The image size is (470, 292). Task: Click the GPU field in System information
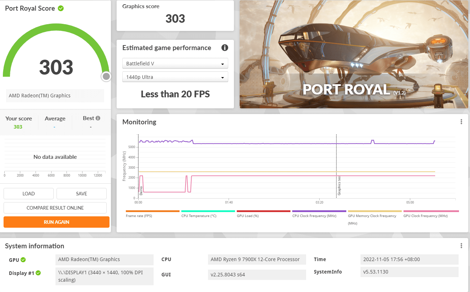pyautogui.click(x=105, y=260)
